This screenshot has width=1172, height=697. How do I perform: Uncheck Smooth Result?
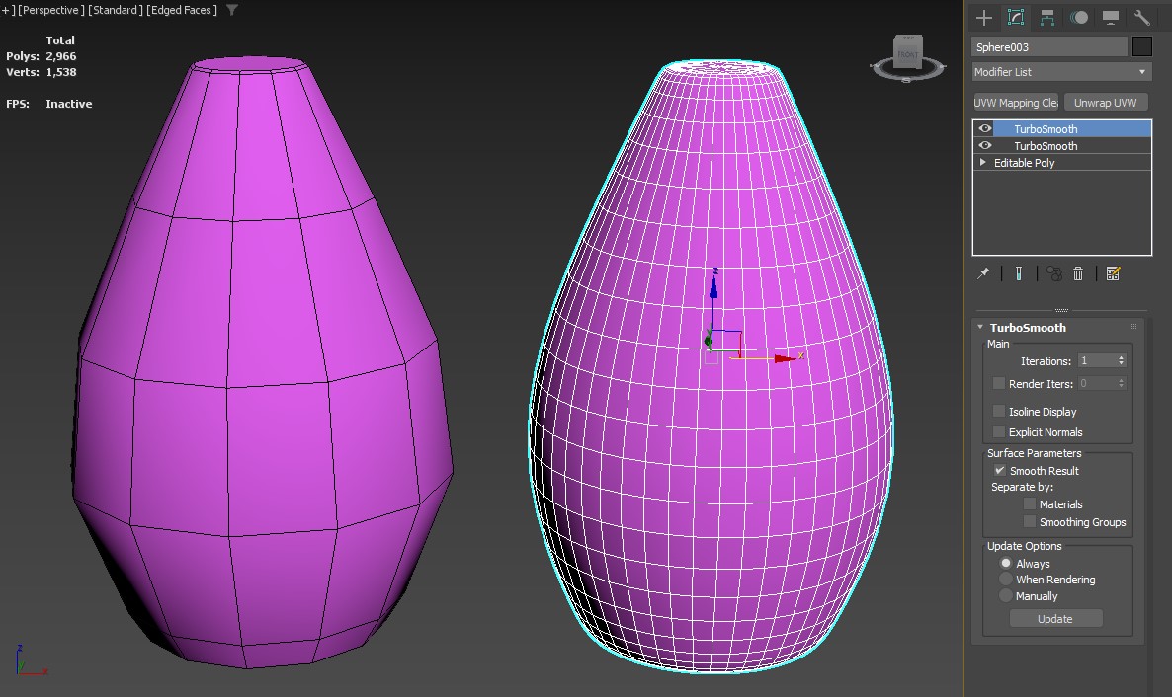[999, 470]
